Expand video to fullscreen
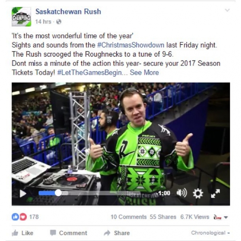This screenshot has height=241, width=241. coord(215,193)
